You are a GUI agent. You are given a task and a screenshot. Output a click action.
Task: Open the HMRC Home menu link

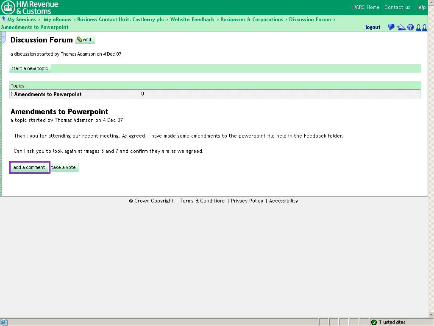tap(365, 7)
